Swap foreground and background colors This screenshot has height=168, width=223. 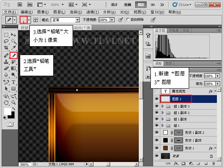coord(14,109)
